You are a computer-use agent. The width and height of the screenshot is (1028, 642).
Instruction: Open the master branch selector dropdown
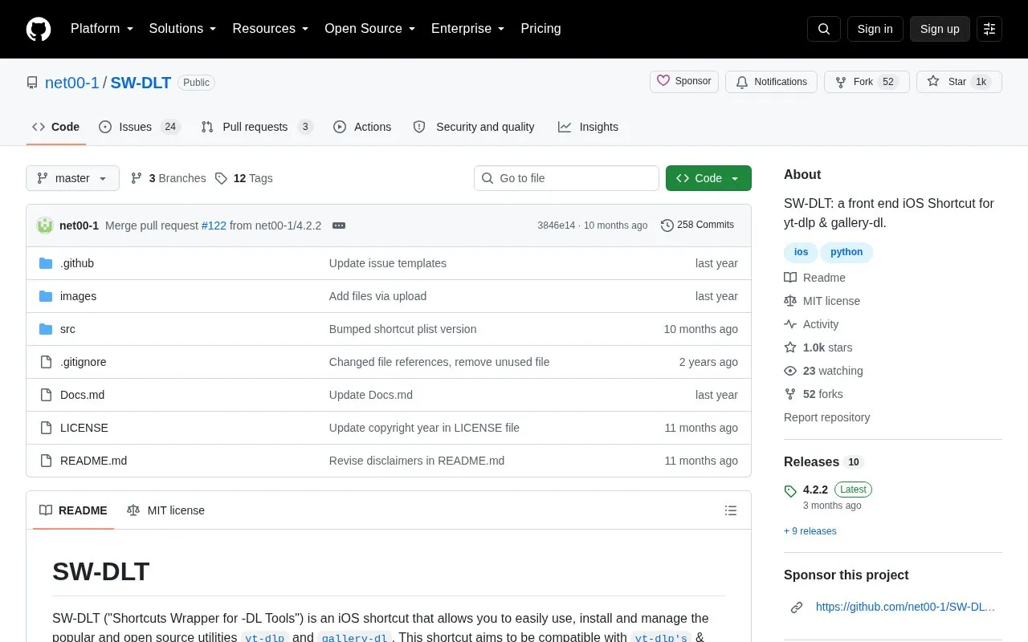point(72,178)
